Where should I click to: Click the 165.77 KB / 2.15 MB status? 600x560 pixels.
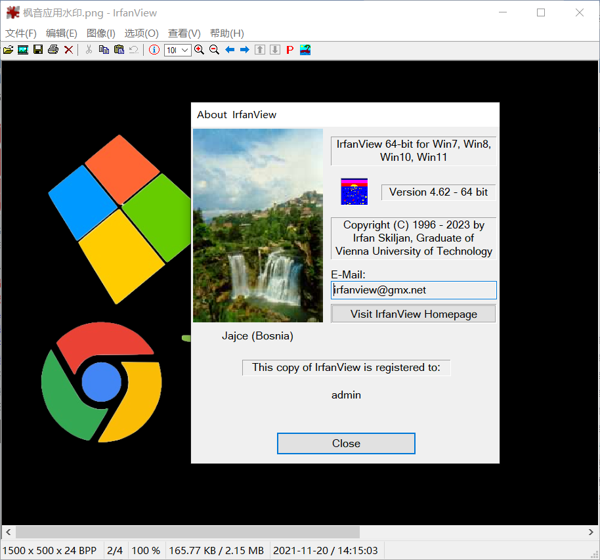pos(216,550)
